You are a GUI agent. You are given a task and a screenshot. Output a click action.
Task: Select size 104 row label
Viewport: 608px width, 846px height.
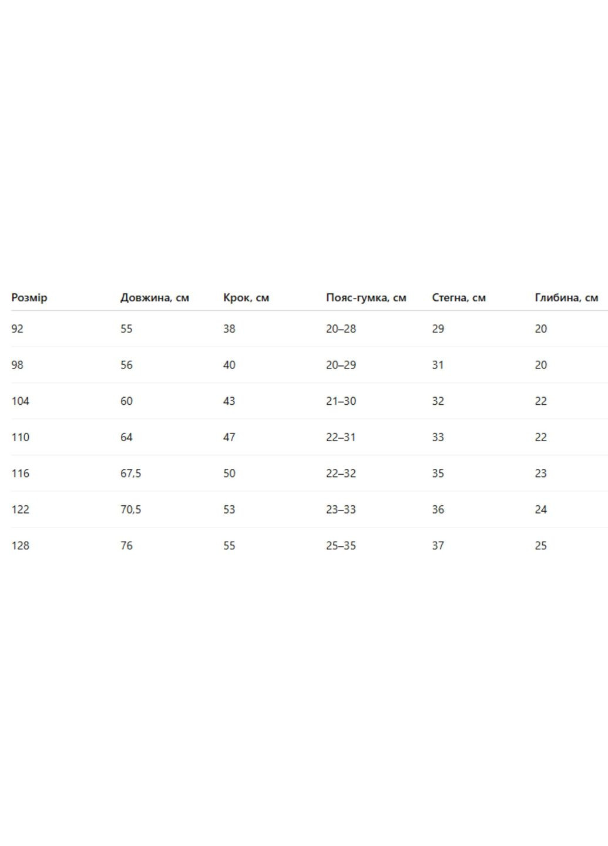[21, 401]
